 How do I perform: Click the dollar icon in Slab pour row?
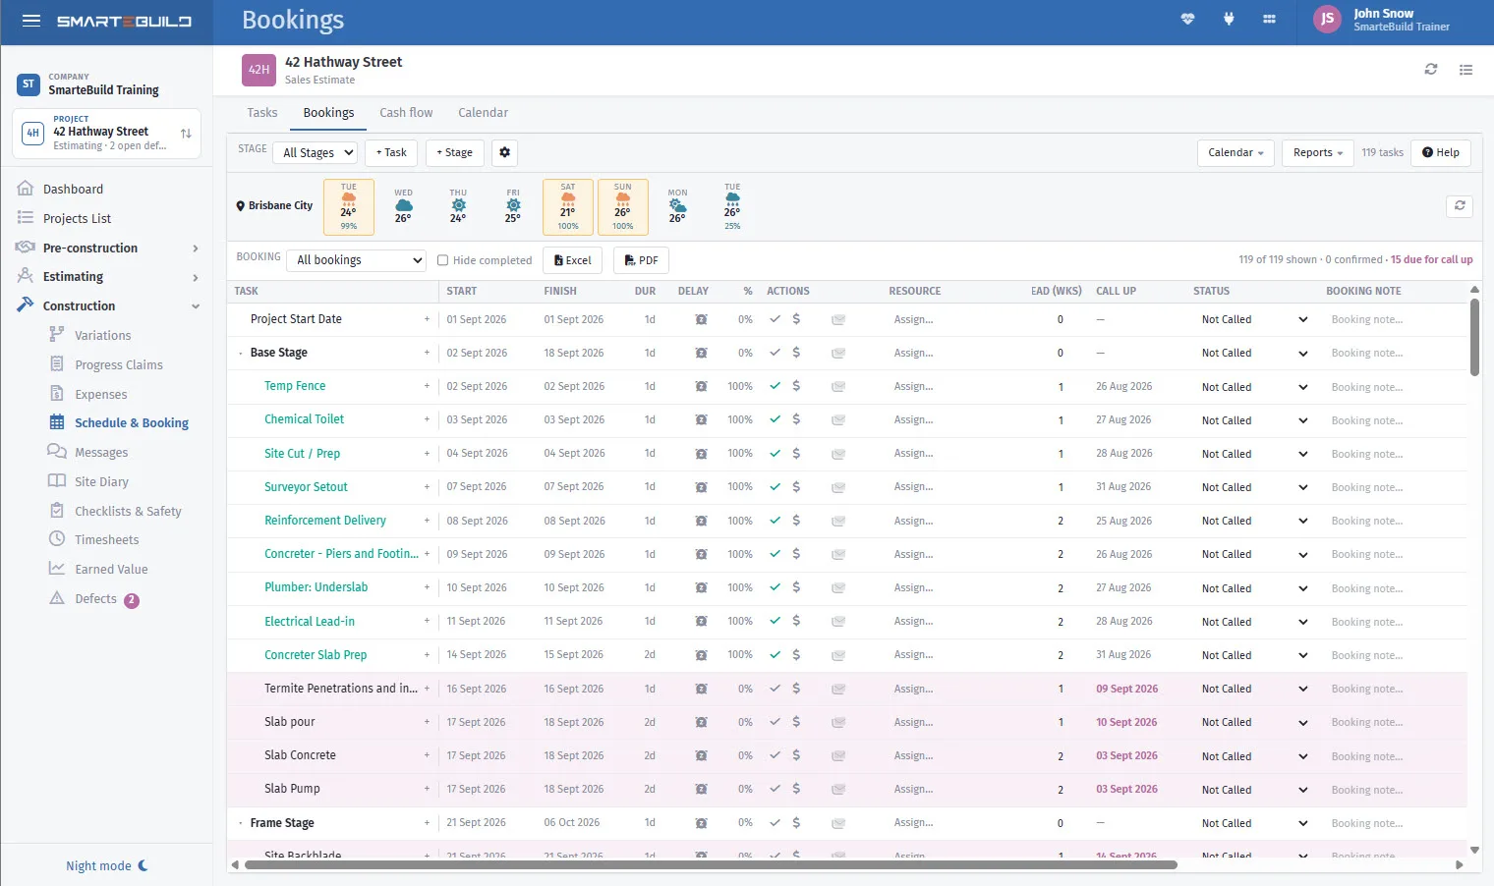pyautogui.click(x=796, y=722)
